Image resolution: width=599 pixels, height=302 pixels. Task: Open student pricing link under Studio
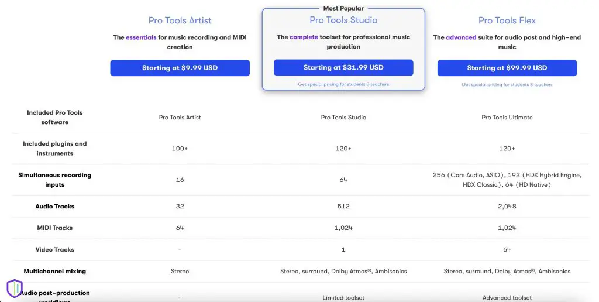pyautogui.click(x=343, y=84)
